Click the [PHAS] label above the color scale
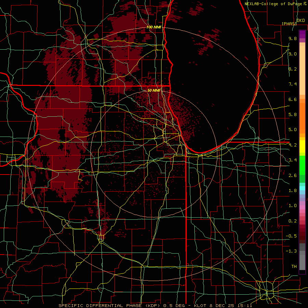 point(289,24)
